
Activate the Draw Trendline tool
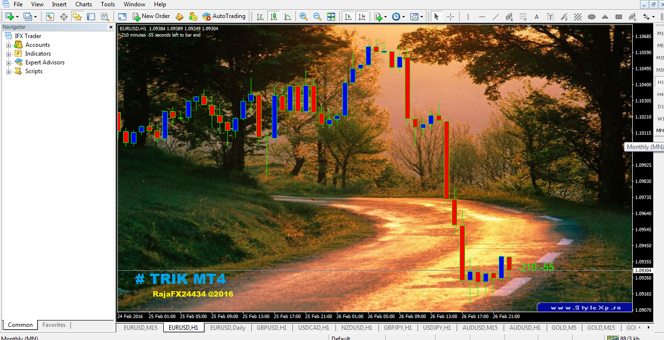click(x=495, y=16)
